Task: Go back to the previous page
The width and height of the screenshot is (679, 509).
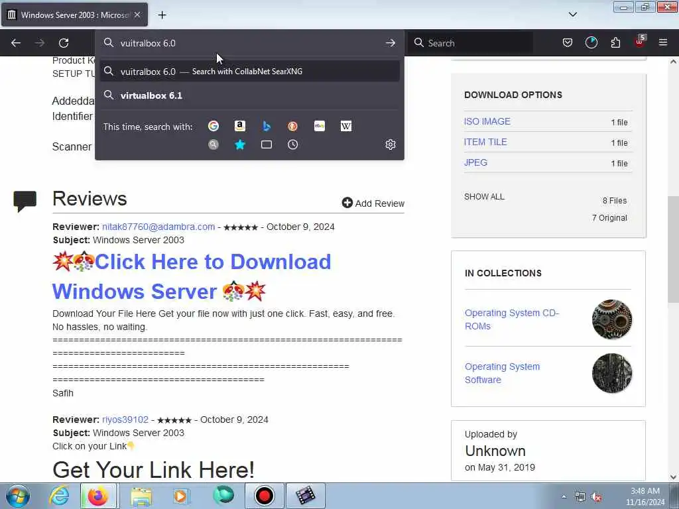Action: pos(16,43)
